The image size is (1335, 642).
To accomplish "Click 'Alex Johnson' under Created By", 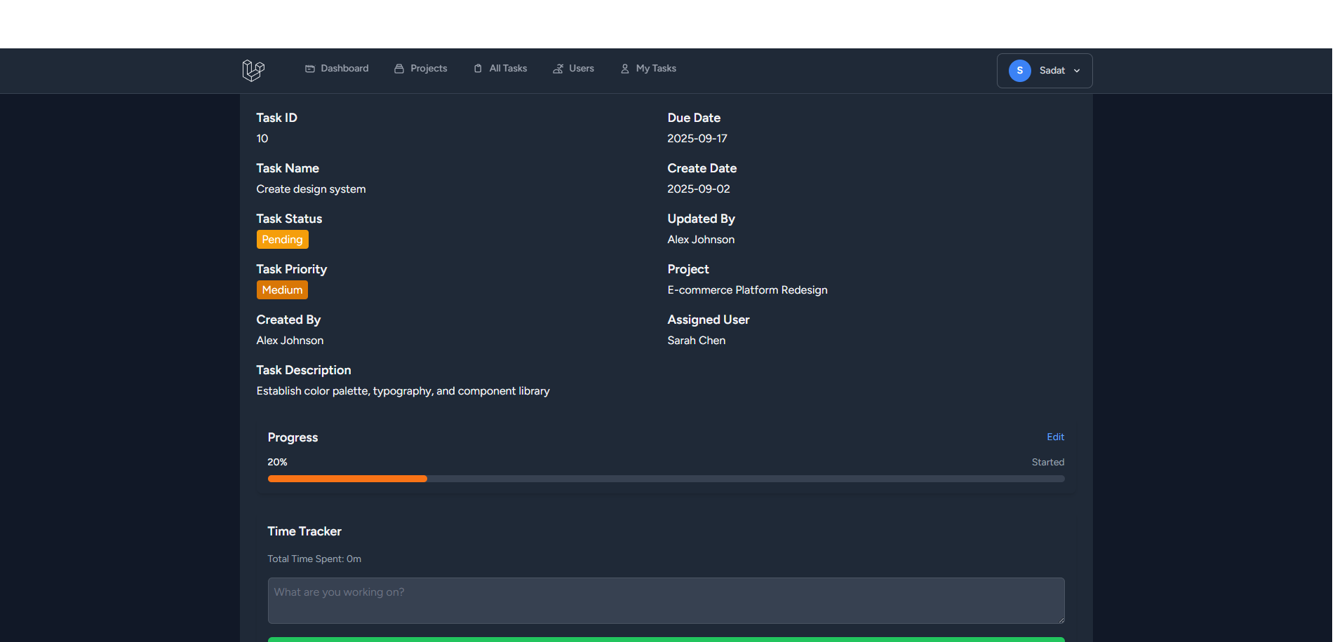I will point(290,341).
